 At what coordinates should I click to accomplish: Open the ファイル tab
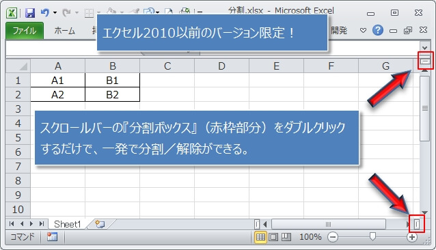coord(25,31)
